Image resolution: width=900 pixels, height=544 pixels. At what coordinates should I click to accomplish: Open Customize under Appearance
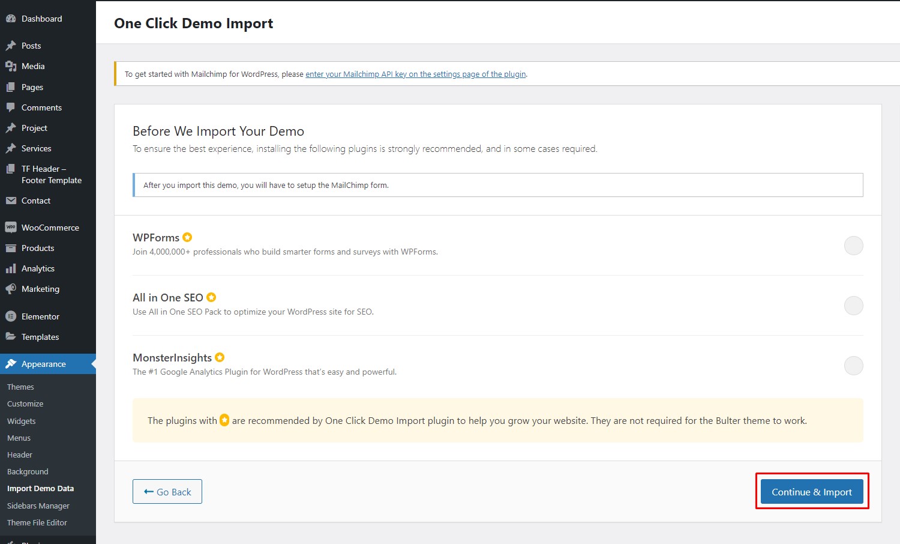(25, 404)
